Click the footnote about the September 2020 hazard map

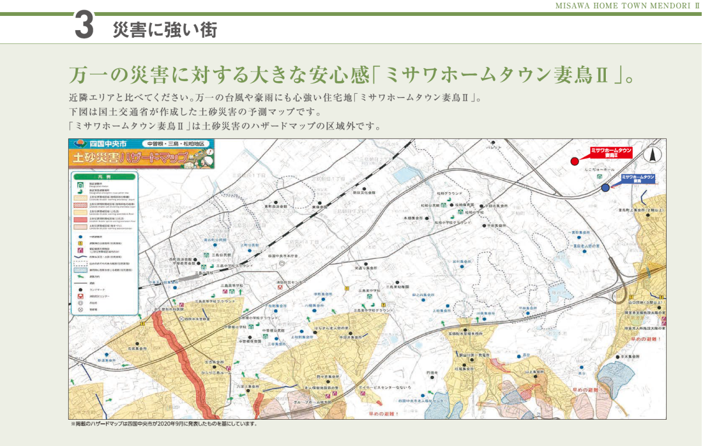tap(164, 424)
